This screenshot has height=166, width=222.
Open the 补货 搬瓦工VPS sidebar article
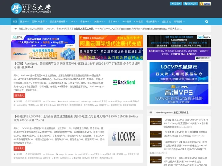click(186, 123)
